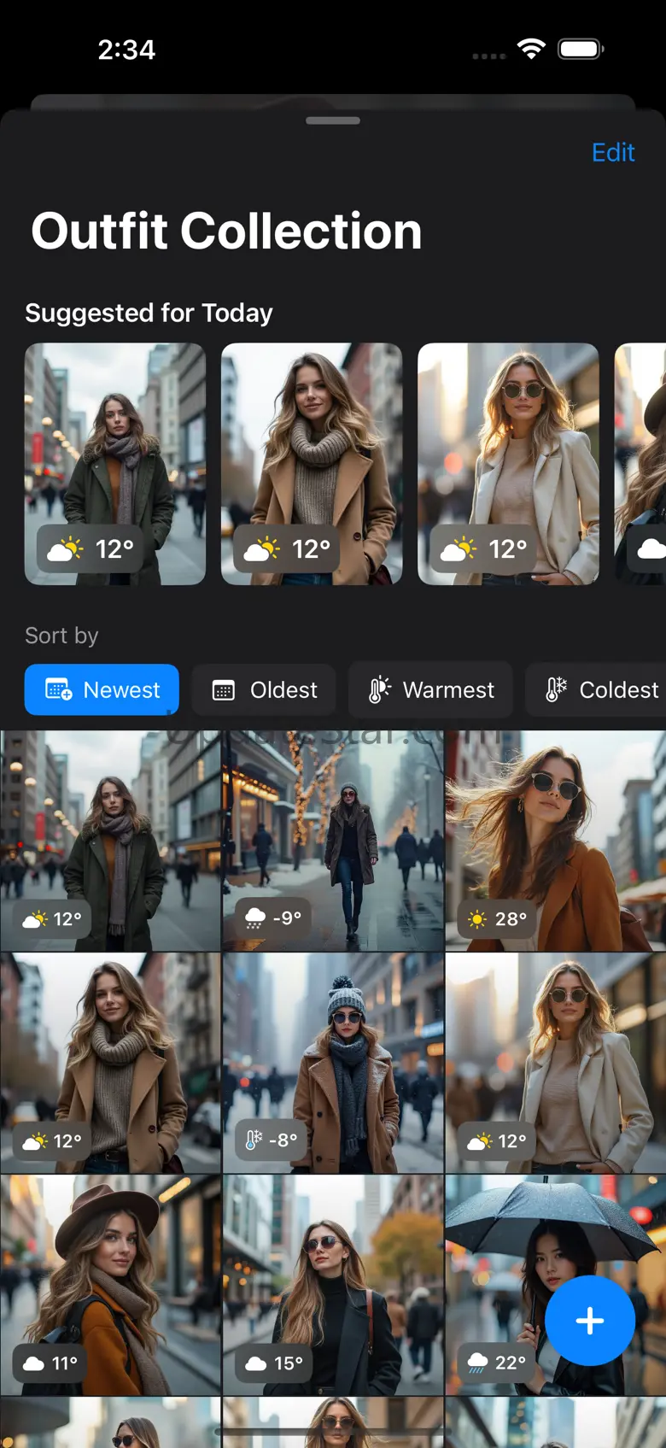
Task: Open suggested outfit with cream blazer and sunglasses
Action: coord(508,464)
